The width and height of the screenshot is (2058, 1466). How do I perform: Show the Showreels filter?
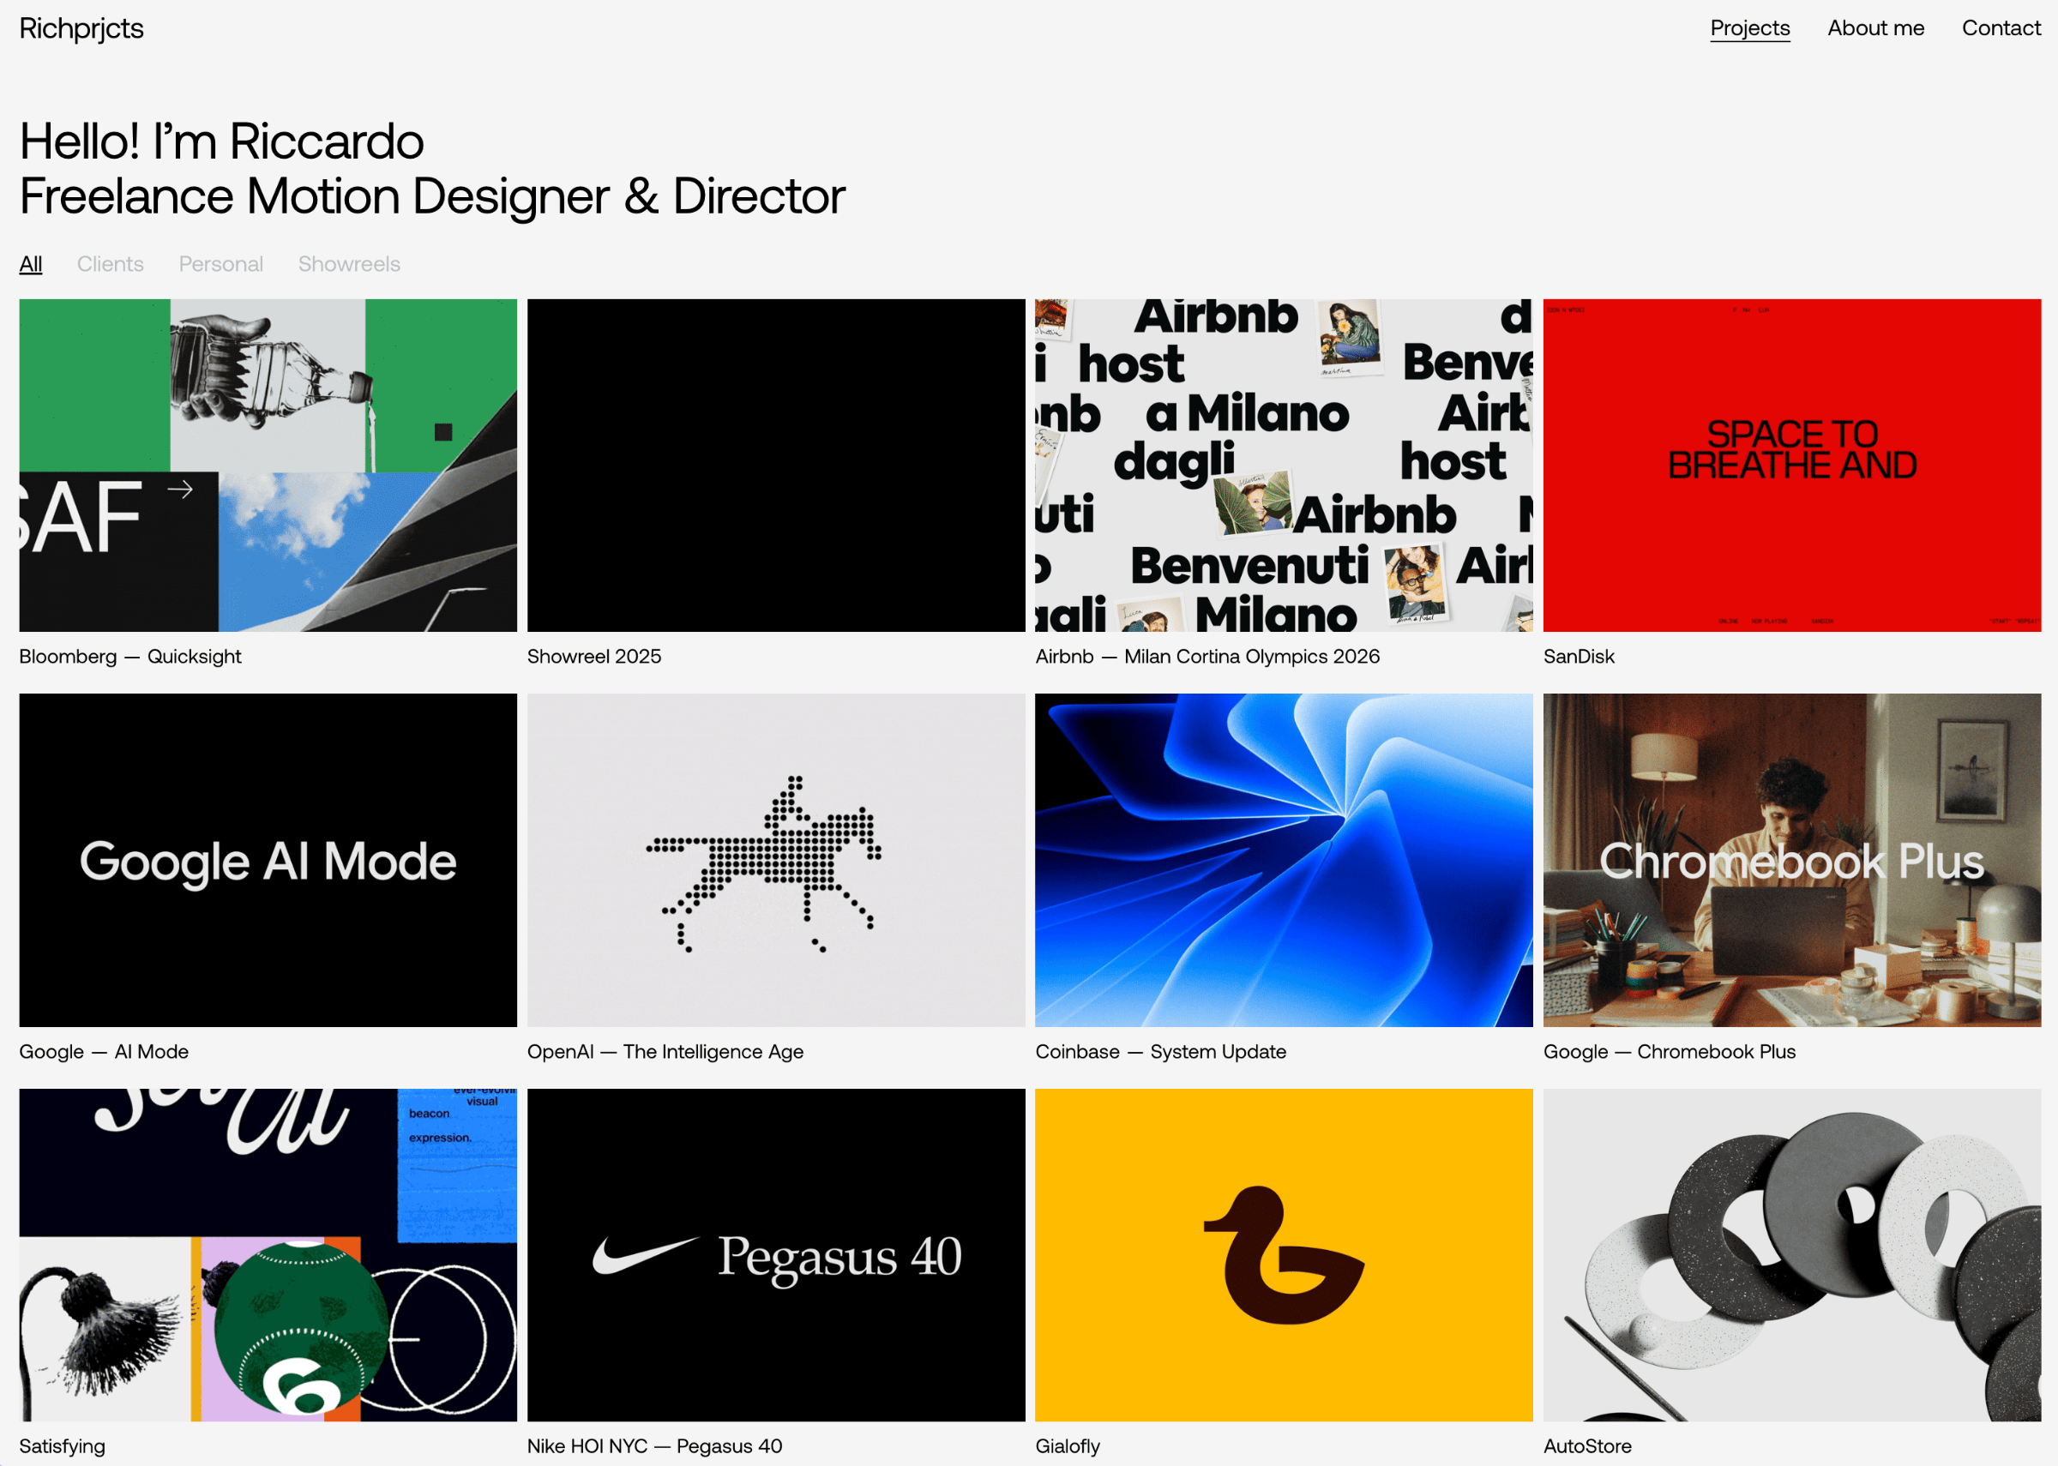(349, 263)
